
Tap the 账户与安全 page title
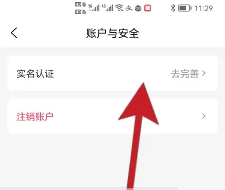pyautogui.click(x=112, y=33)
